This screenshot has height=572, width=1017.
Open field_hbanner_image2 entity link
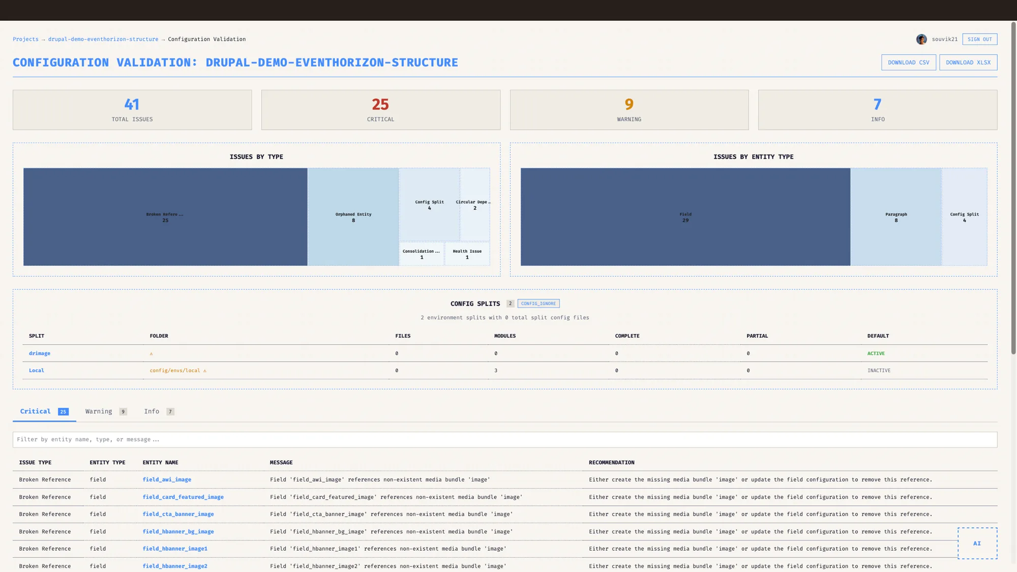point(175,566)
